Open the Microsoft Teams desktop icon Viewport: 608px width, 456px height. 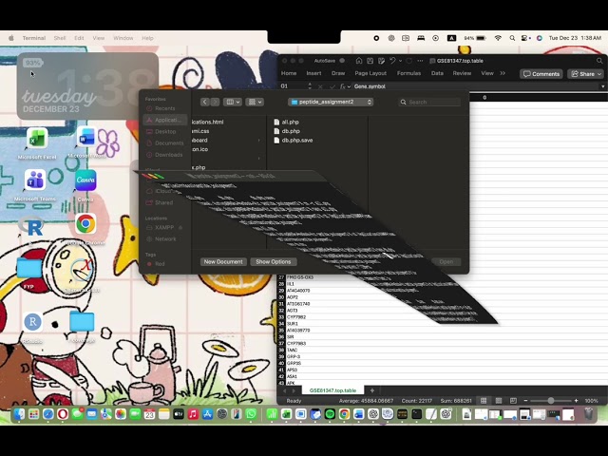click(35, 180)
